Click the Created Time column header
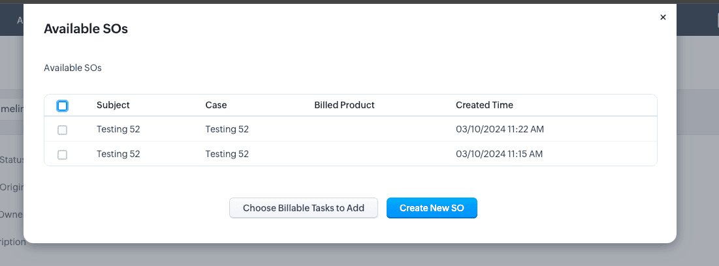Screen dimensions: 719x266 click(484, 105)
